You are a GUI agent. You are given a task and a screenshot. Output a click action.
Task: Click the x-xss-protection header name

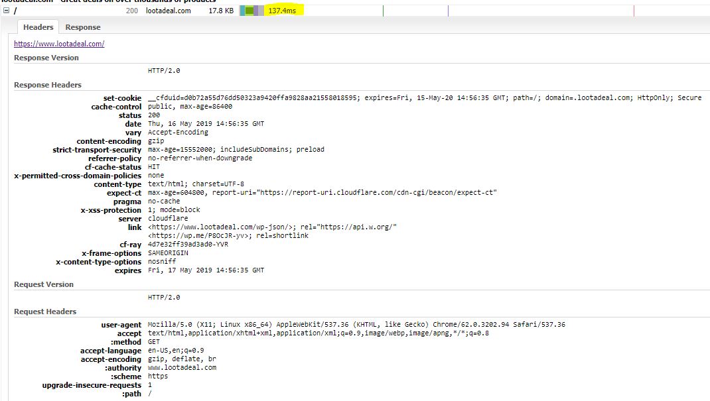pyautogui.click(x=111, y=210)
